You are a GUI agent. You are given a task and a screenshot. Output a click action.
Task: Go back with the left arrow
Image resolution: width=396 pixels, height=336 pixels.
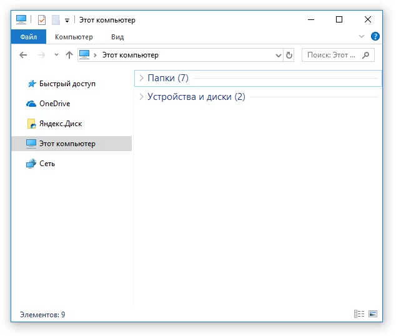tap(23, 55)
